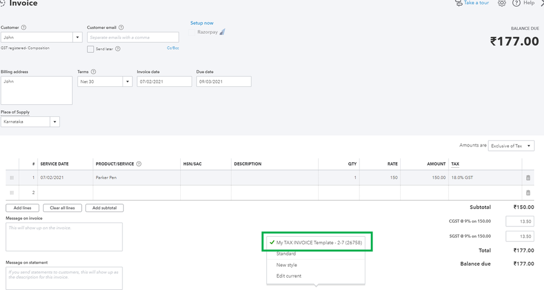Viewport: 544px width, 290px height.
Task: Open the Net 30 terms dropdown
Action: click(127, 81)
